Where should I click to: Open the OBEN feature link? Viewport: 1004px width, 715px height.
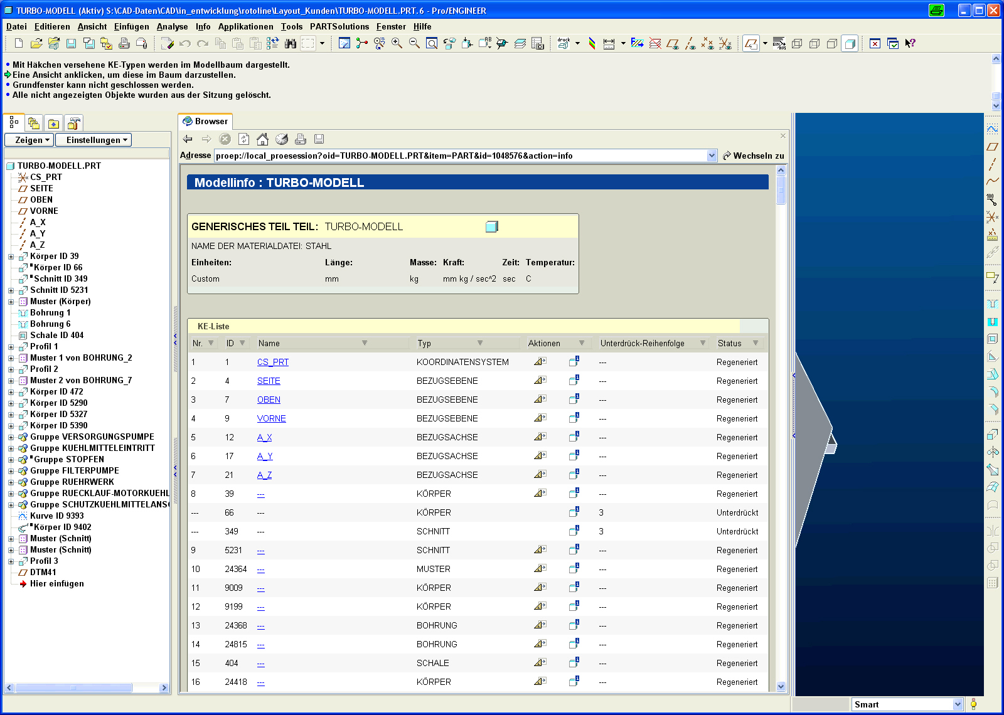[269, 400]
